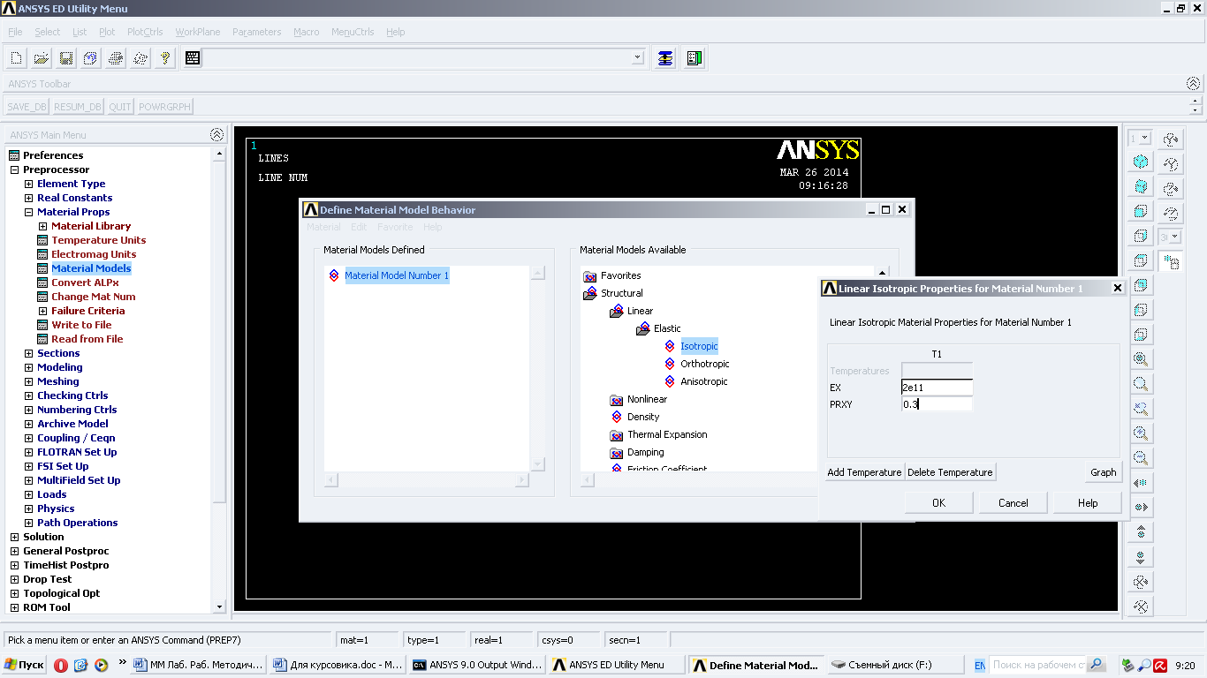Expand the Solution tree node

click(14, 537)
